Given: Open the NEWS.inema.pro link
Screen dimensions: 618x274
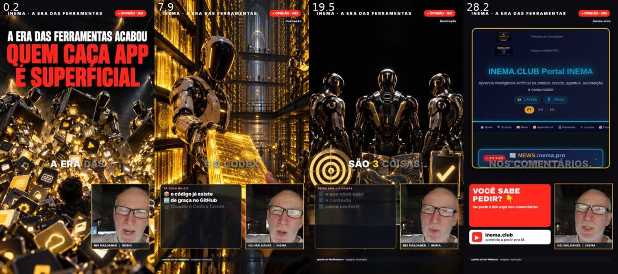Looking at the screenshot, I should tap(542, 155).
